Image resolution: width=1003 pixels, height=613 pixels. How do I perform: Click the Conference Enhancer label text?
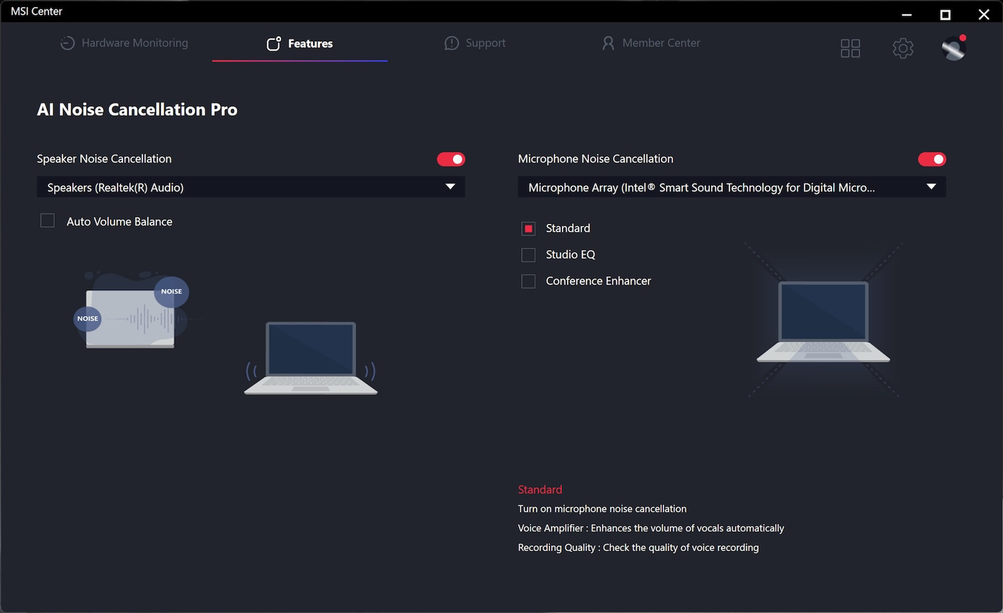tap(599, 281)
